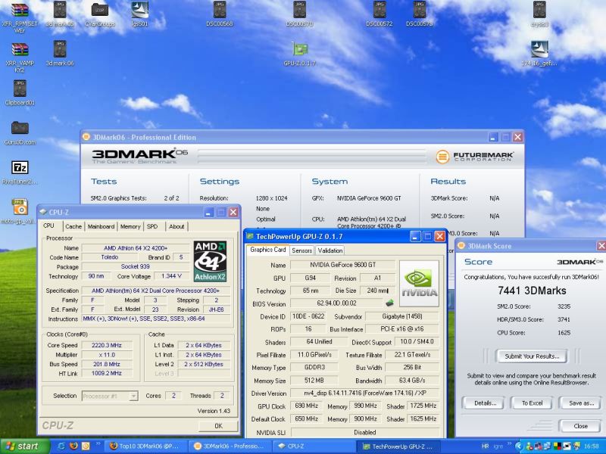Open the DSC00568 image on desktop

(220, 10)
